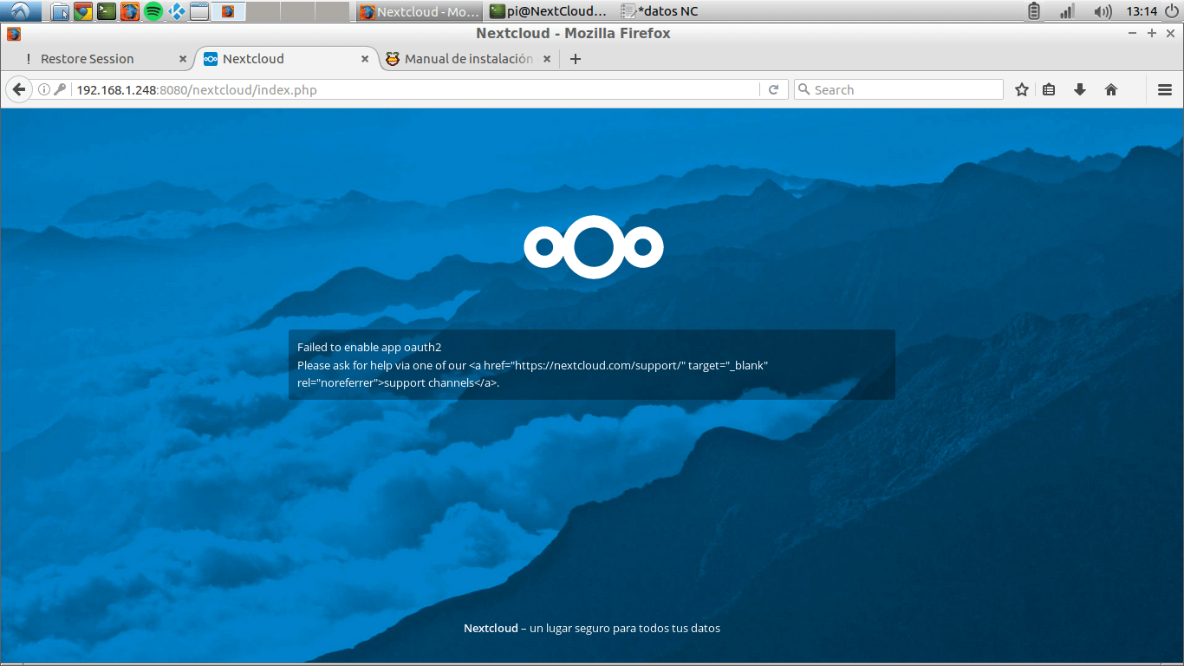Open the volume control in system tray
Screen dimensions: 1184x666
(x=1103, y=11)
